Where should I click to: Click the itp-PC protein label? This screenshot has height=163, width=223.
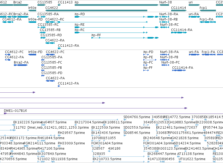pos(148,62)
